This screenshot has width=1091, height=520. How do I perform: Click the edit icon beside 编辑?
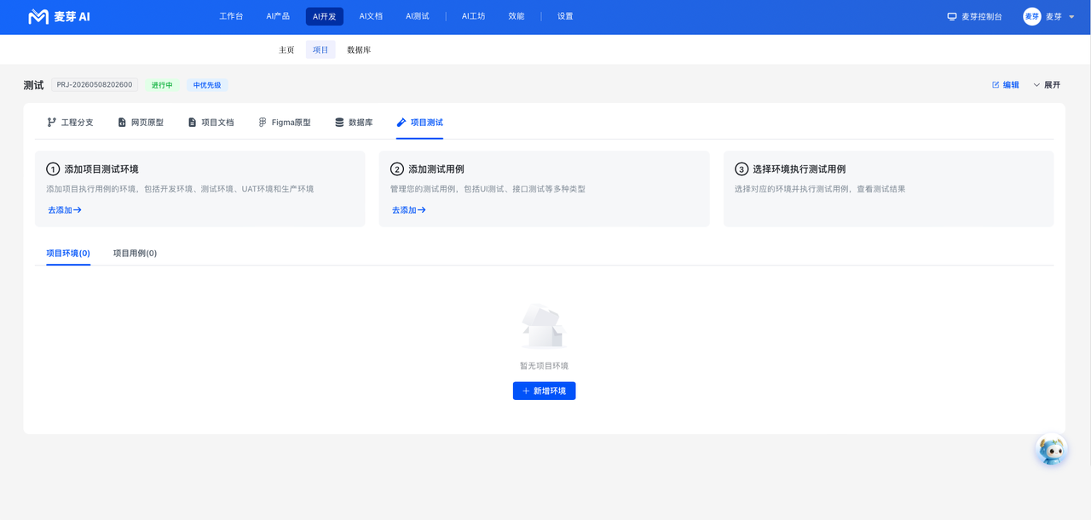pos(996,85)
